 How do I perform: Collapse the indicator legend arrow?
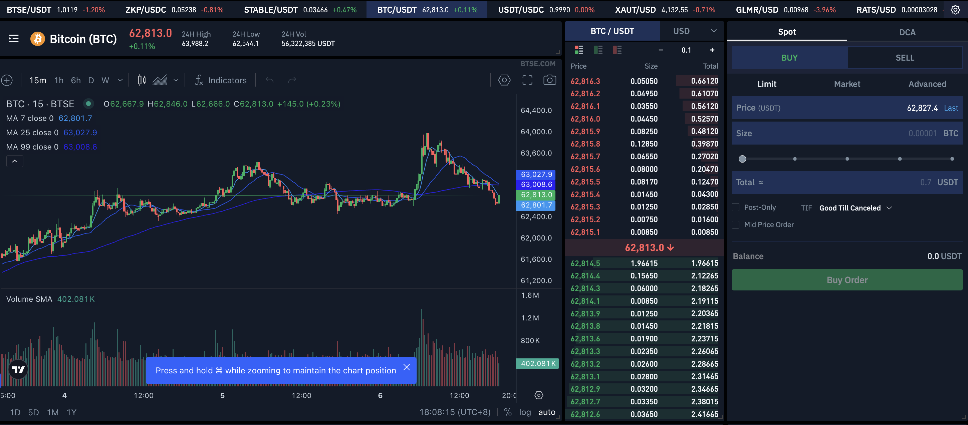(15, 161)
